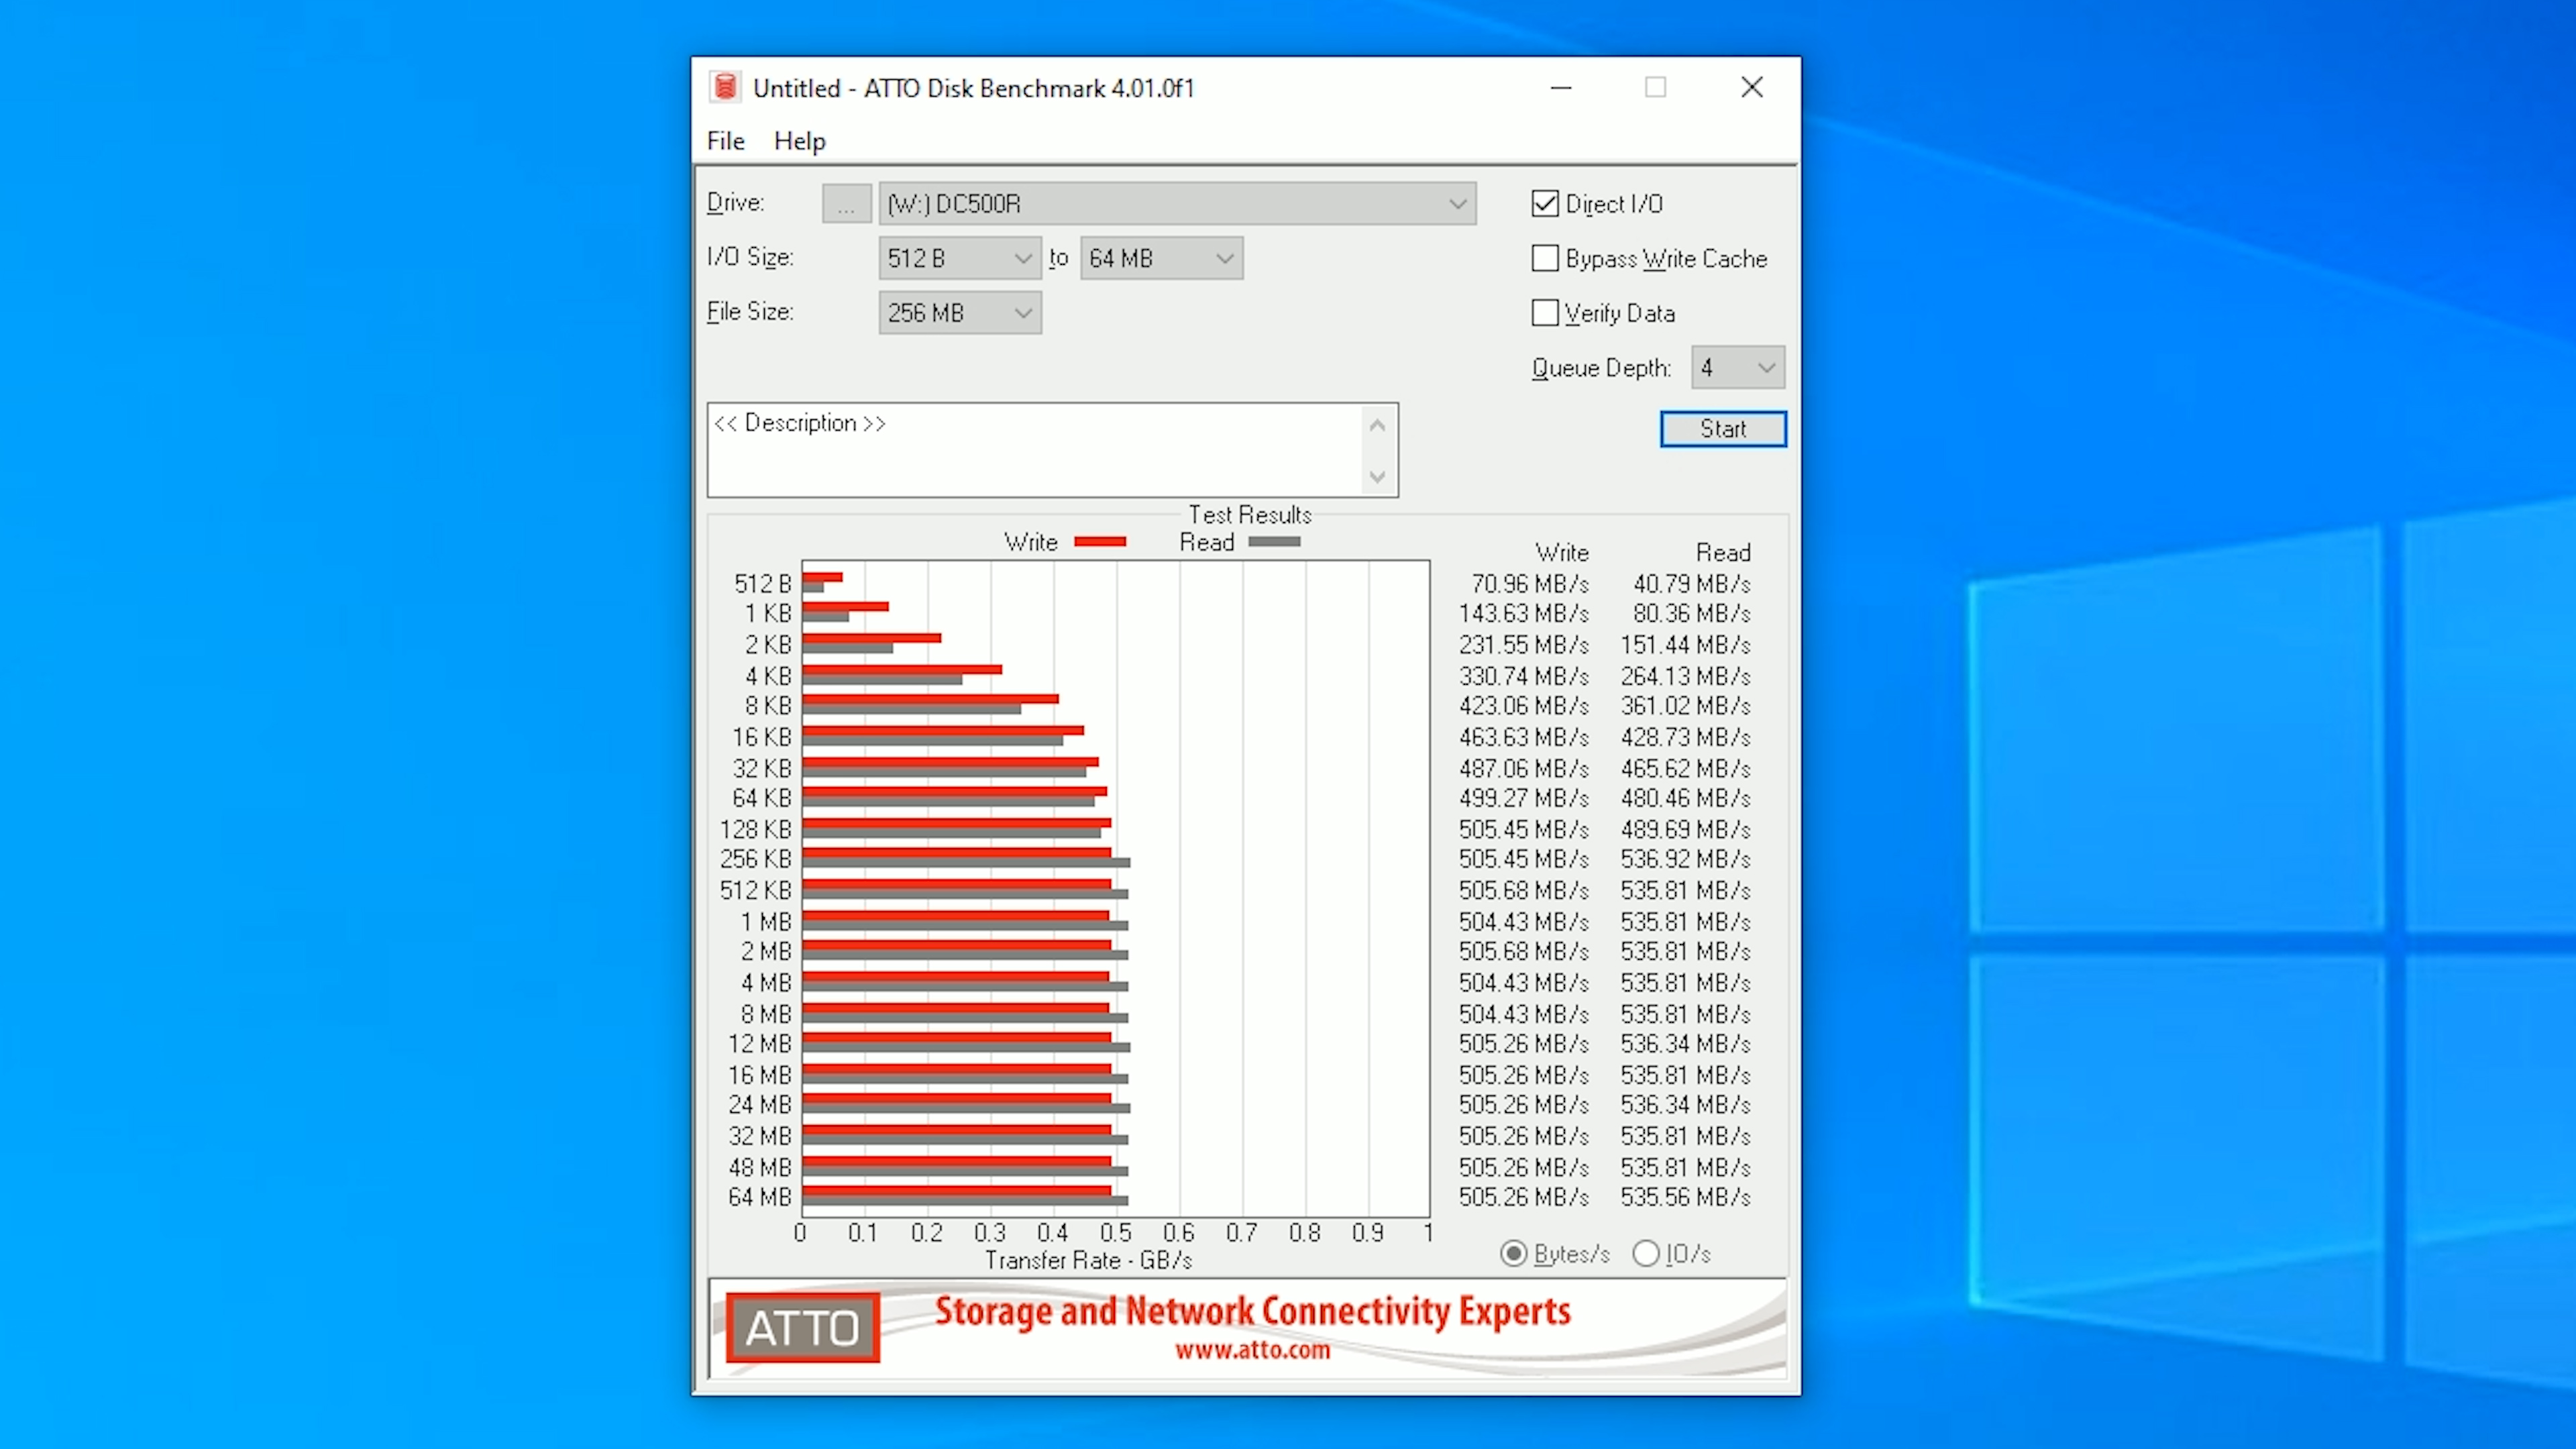Image resolution: width=2576 pixels, height=1449 pixels.
Task: Open the minimum I/O Size 512 B dropdown
Action: [959, 258]
